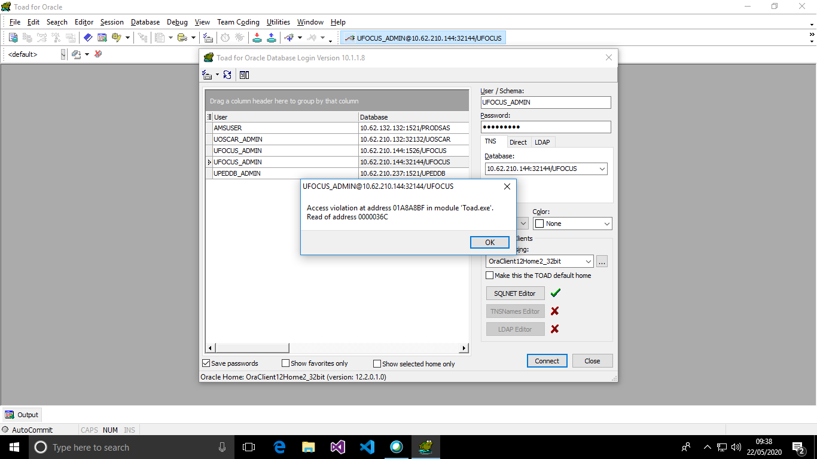This screenshot has height=459, width=817.
Task: Expand the Database dropdown in TNS tab
Action: tap(602, 169)
